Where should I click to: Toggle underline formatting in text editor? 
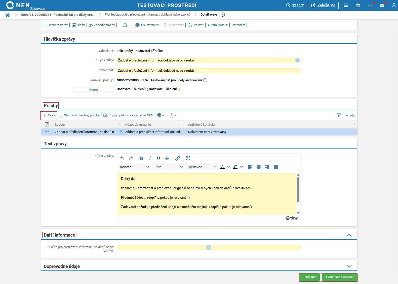[x=158, y=158]
